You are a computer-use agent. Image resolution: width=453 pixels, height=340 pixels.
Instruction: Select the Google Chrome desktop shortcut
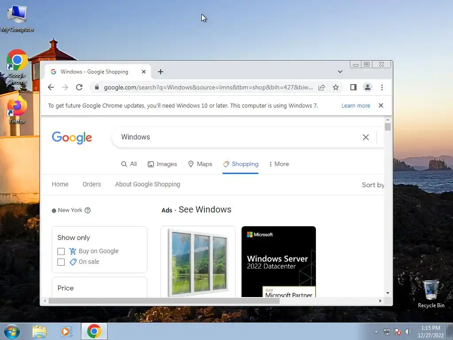tap(17, 67)
